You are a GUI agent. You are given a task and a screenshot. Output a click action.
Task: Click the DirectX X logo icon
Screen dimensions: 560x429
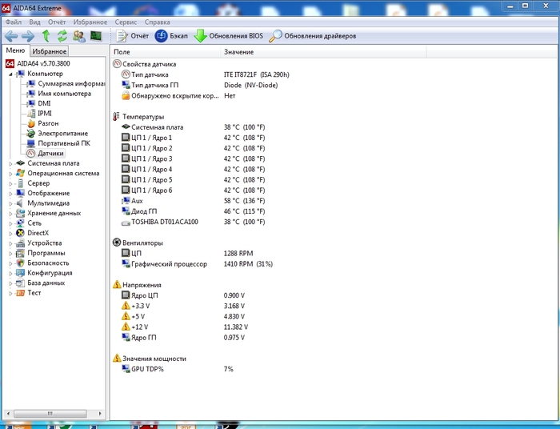[21, 233]
